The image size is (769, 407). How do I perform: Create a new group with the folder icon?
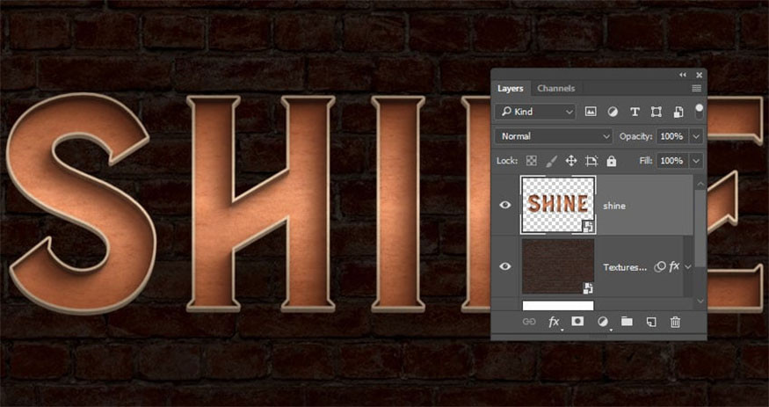tap(627, 323)
